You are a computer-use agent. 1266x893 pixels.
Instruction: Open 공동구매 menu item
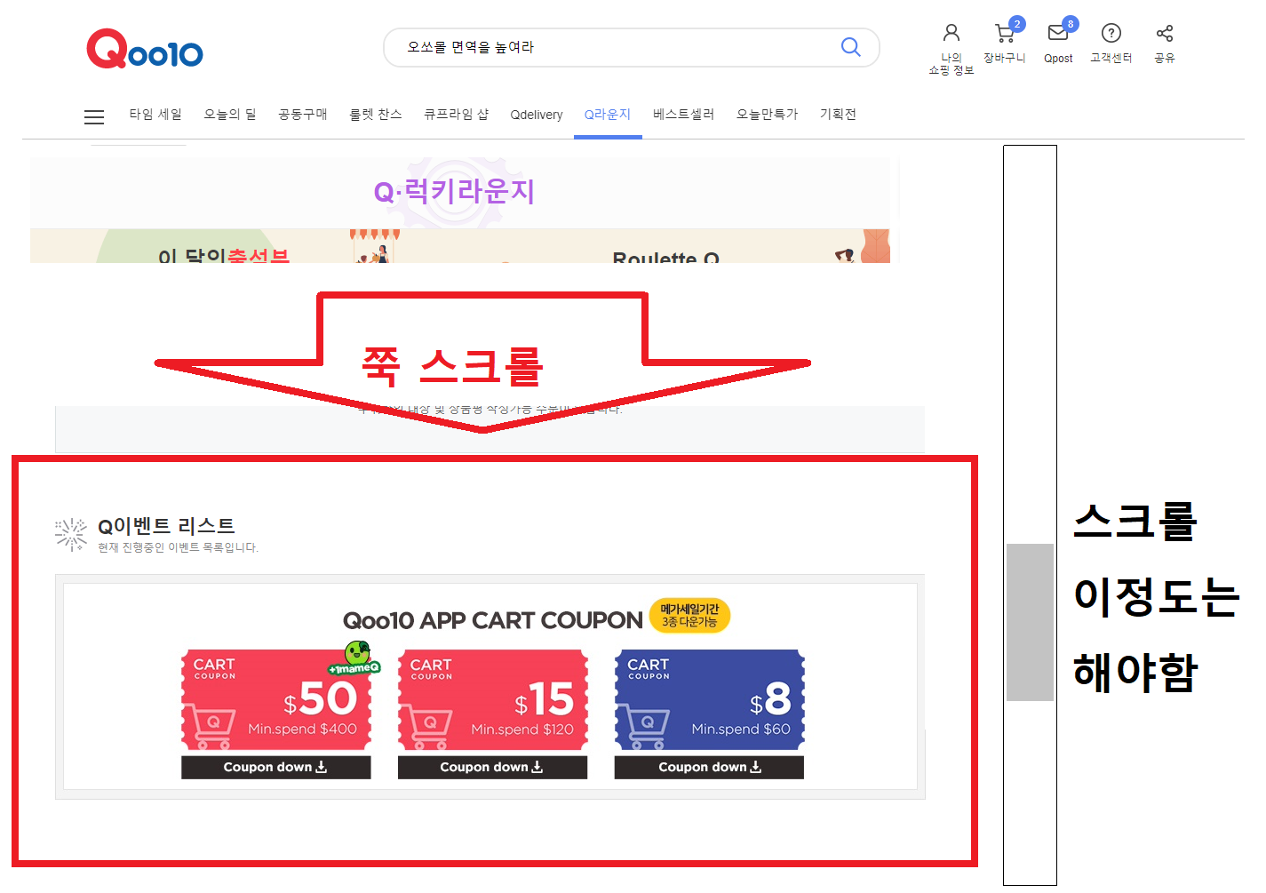click(303, 114)
